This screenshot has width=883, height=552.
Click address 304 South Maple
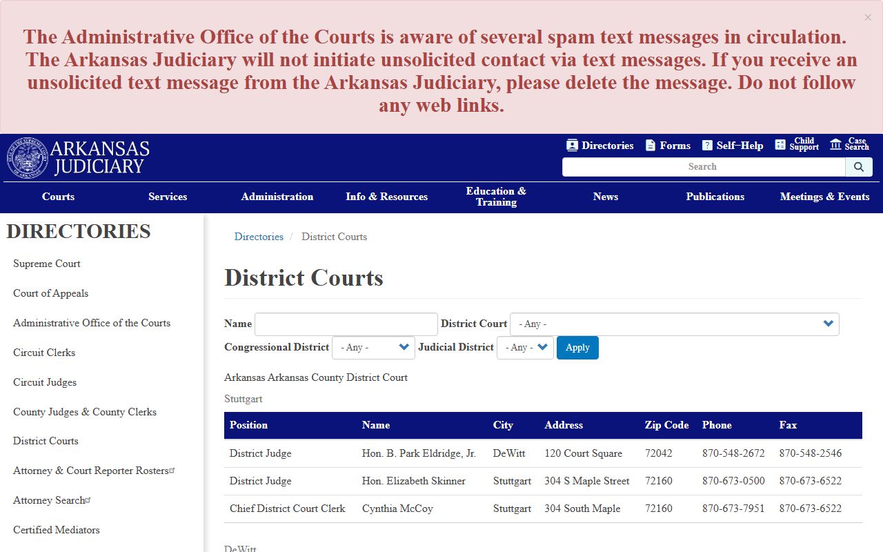point(582,509)
